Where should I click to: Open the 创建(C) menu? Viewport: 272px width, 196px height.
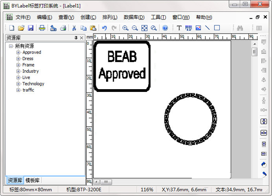(x=88, y=17)
